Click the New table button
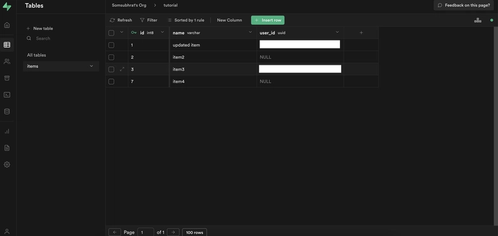This screenshot has height=236, width=498. 40,28
